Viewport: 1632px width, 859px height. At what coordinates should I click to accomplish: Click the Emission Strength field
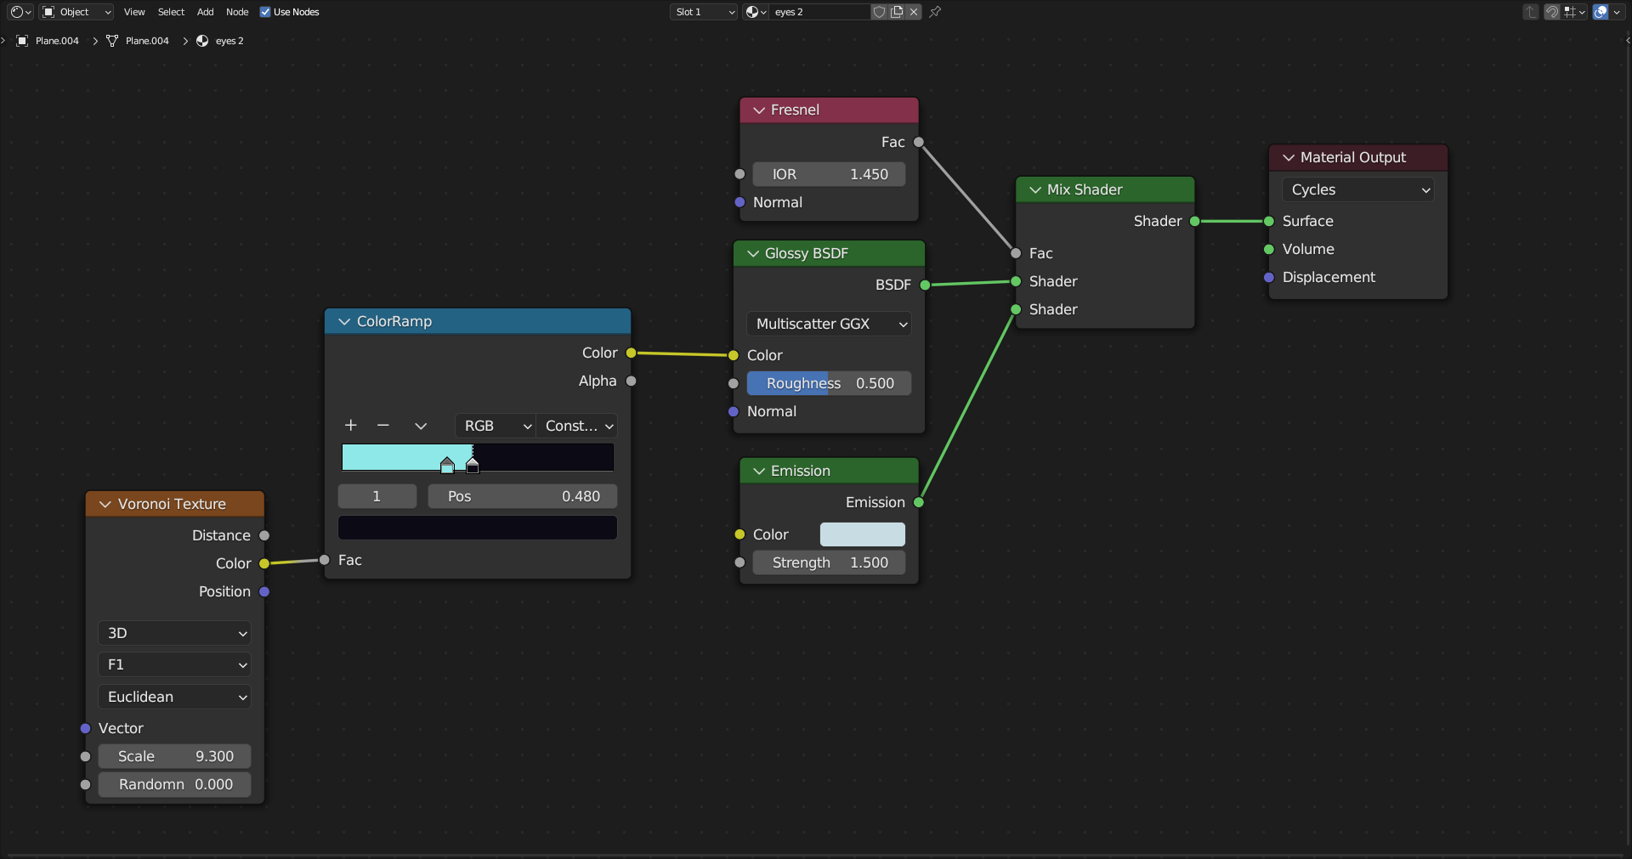point(829,562)
